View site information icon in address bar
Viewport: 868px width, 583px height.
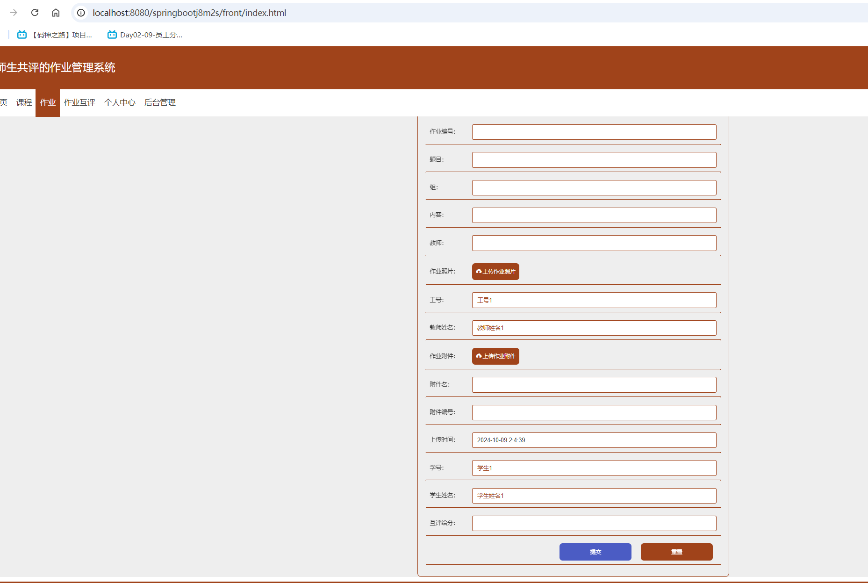coord(81,13)
